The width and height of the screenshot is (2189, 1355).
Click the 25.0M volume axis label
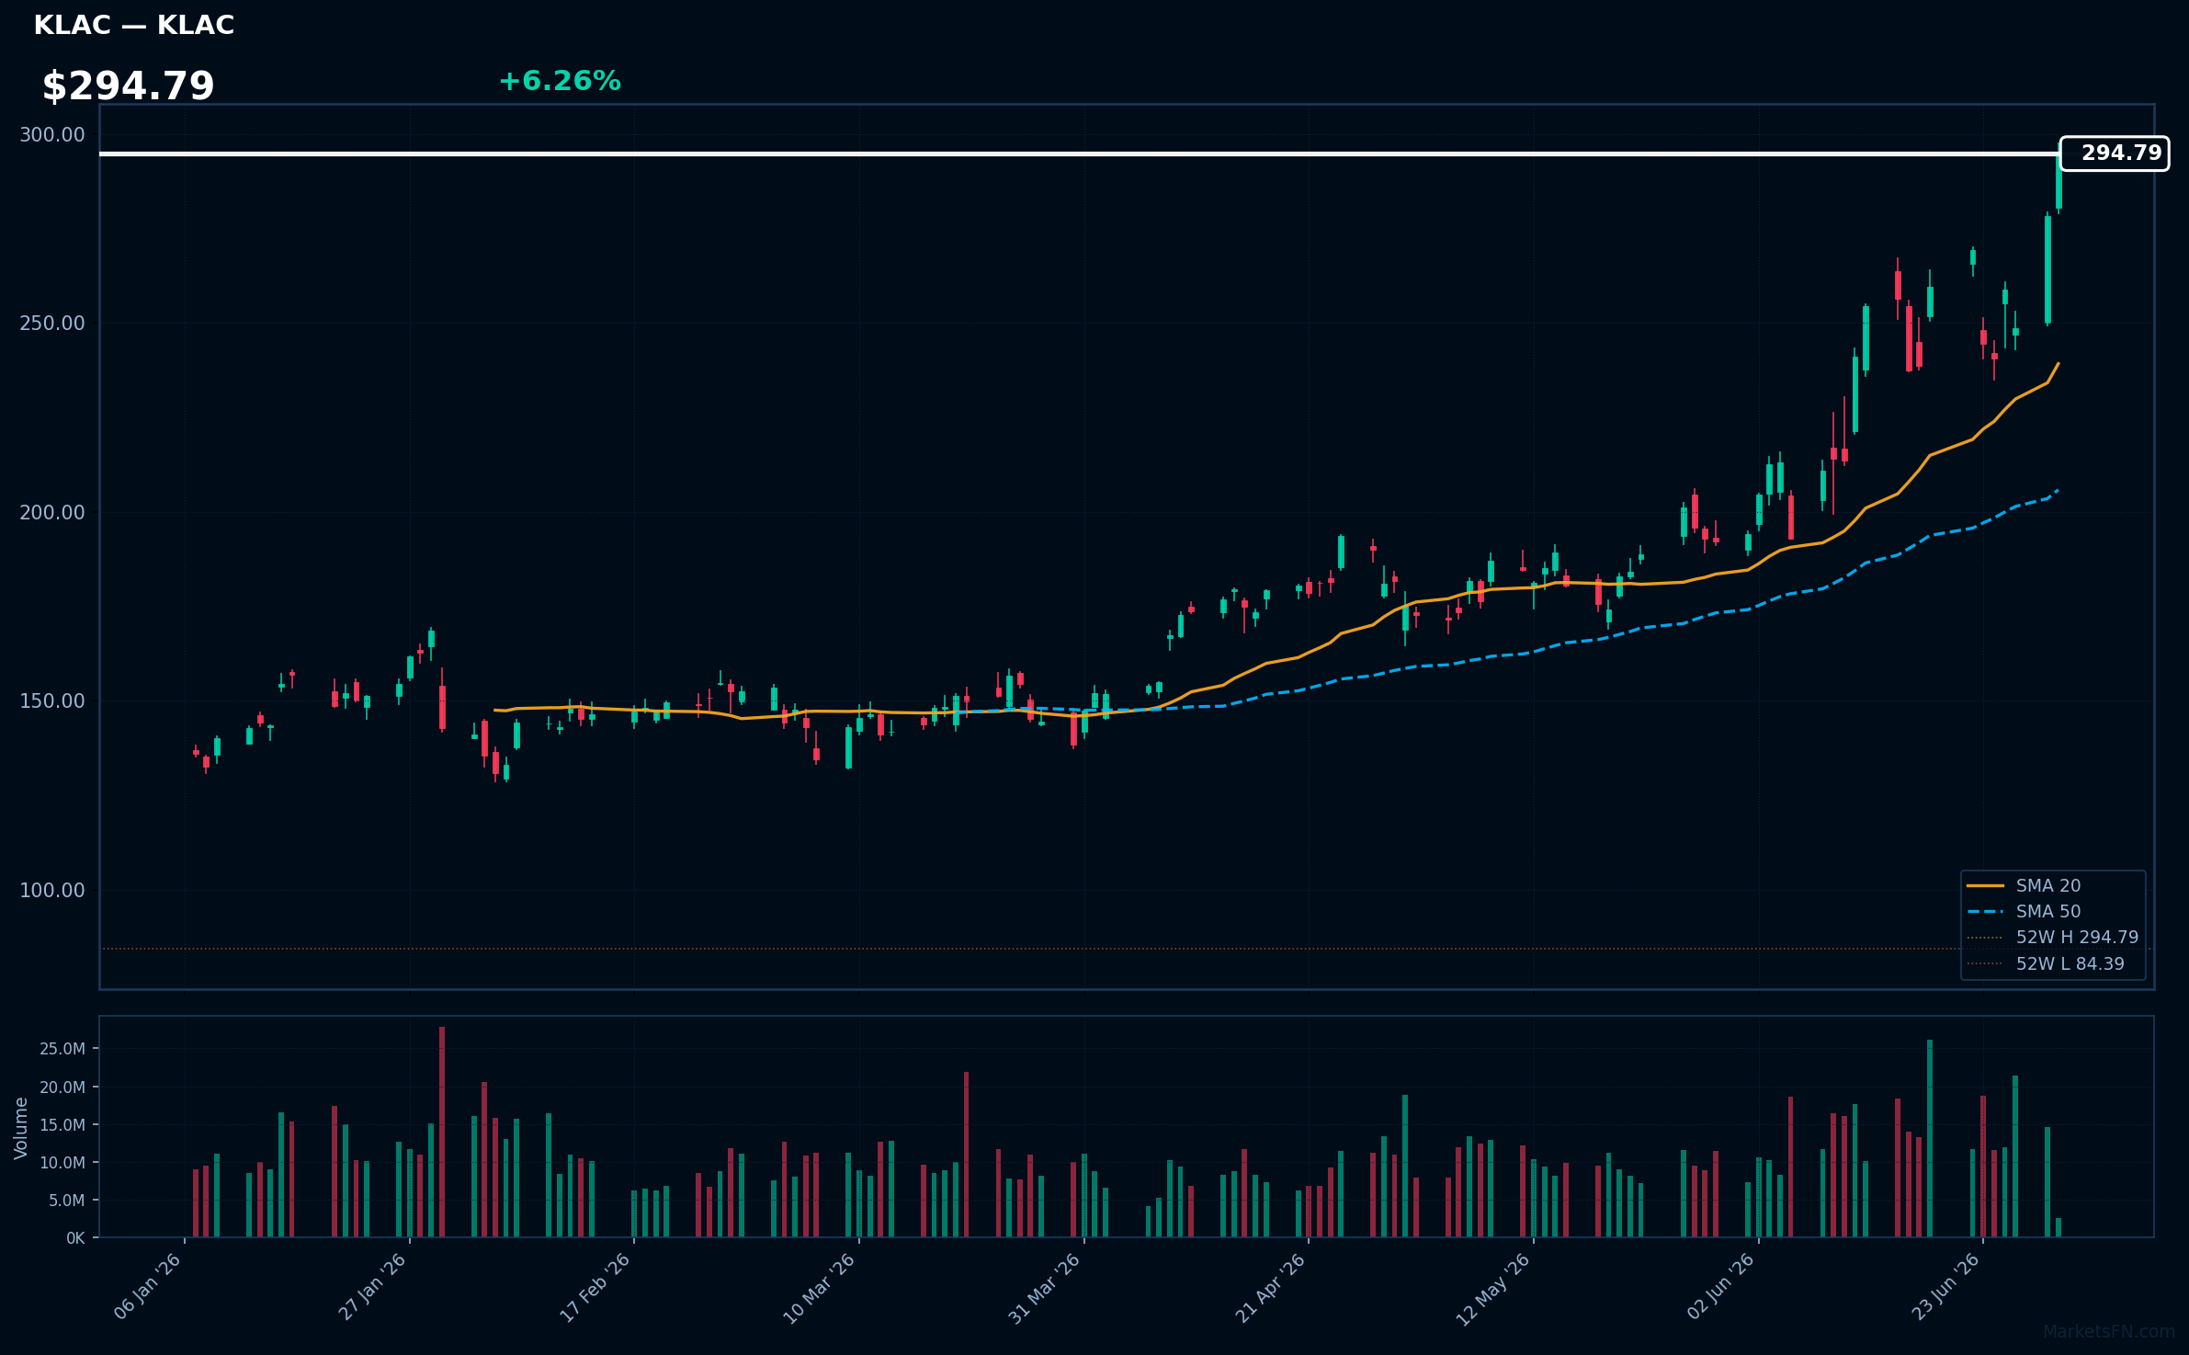pos(62,1049)
